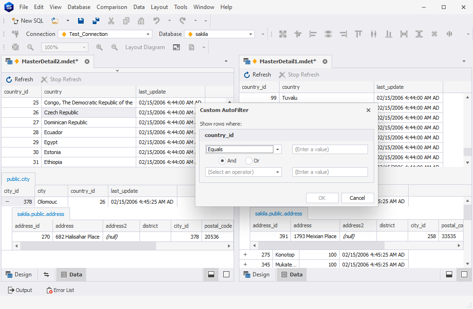Click the Zoom Out magnifier icon
This screenshot has height=309, width=473.
[114, 47]
